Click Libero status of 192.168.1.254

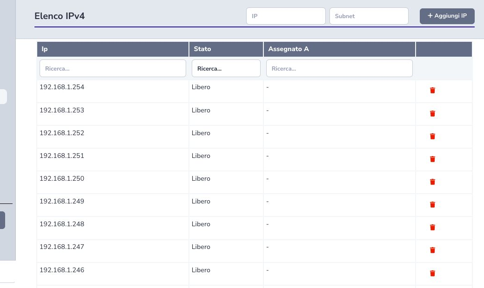click(x=201, y=87)
